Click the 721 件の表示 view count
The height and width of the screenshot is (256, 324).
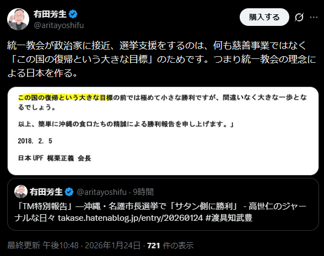pyautogui.click(x=170, y=246)
